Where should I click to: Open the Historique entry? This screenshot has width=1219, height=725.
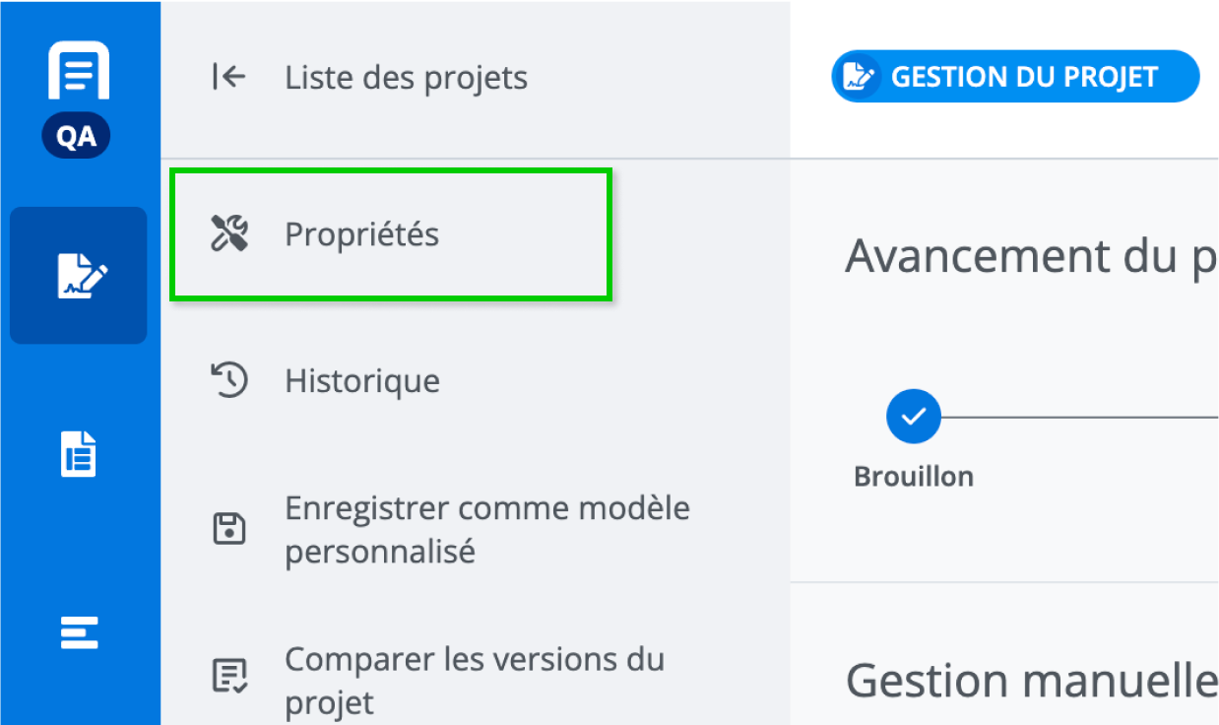click(361, 380)
